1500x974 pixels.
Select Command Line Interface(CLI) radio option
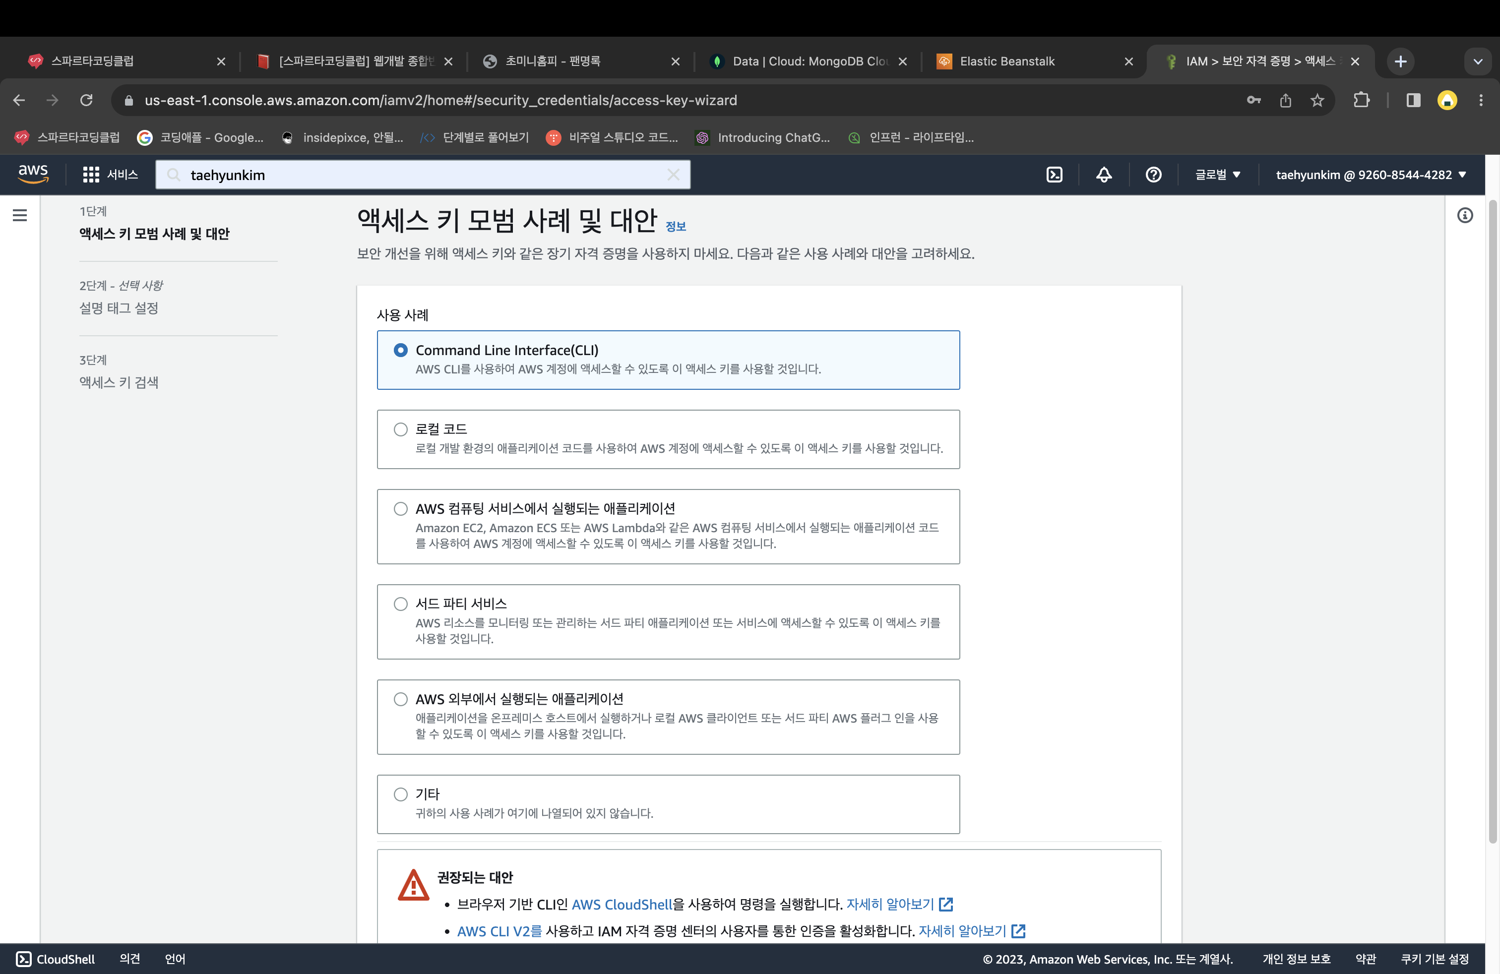coord(400,350)
